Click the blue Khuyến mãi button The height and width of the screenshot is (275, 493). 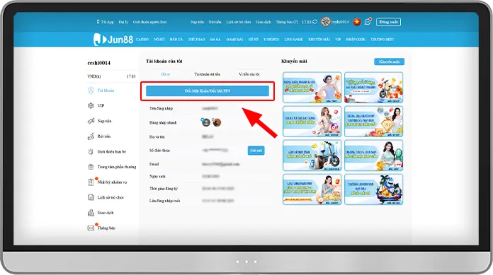click(390, 62)
